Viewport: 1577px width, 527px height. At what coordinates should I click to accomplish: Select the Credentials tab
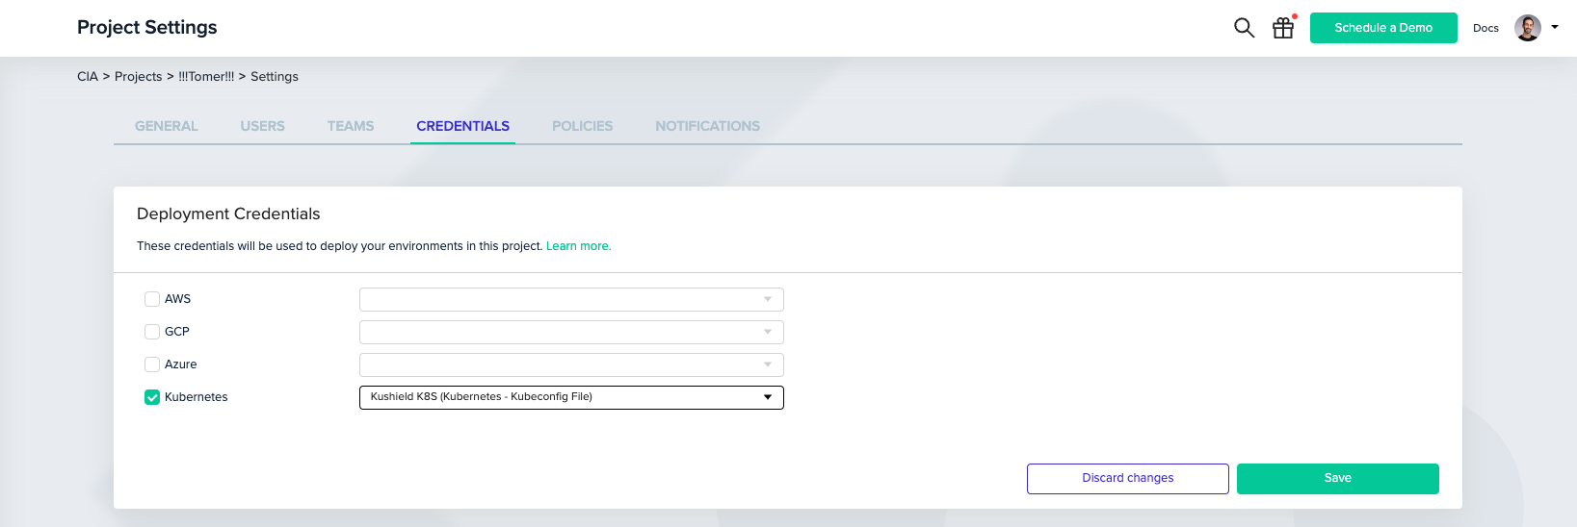point(462,126)
